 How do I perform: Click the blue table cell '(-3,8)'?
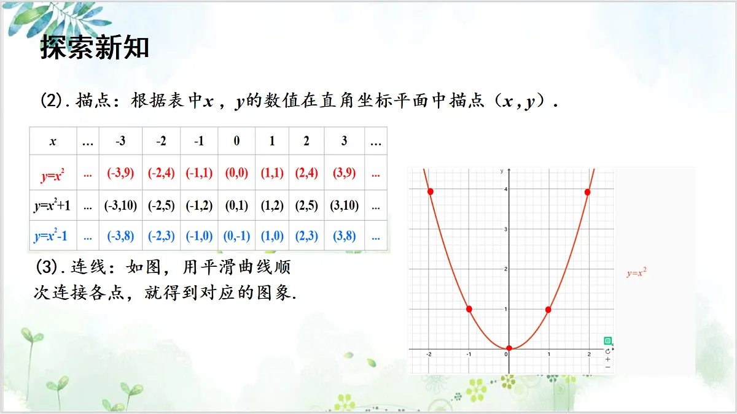[x=120, y=236]
